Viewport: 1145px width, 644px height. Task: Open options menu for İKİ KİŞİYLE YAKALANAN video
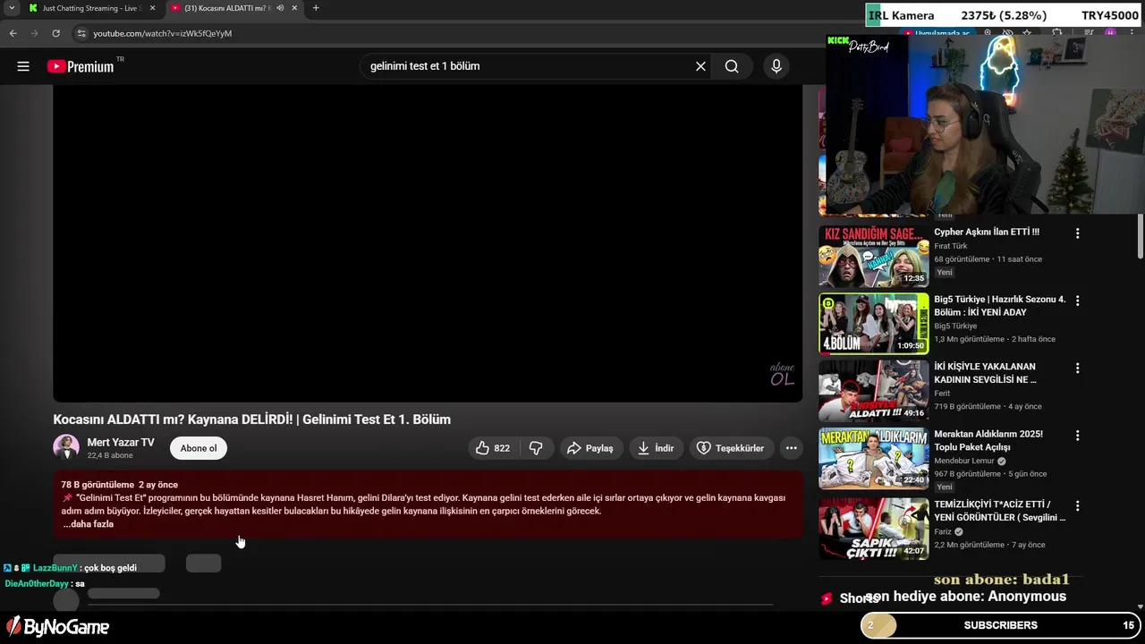[x=1077, y=368]
